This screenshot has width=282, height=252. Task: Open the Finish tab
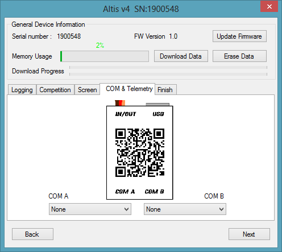[x=165, y=90]
